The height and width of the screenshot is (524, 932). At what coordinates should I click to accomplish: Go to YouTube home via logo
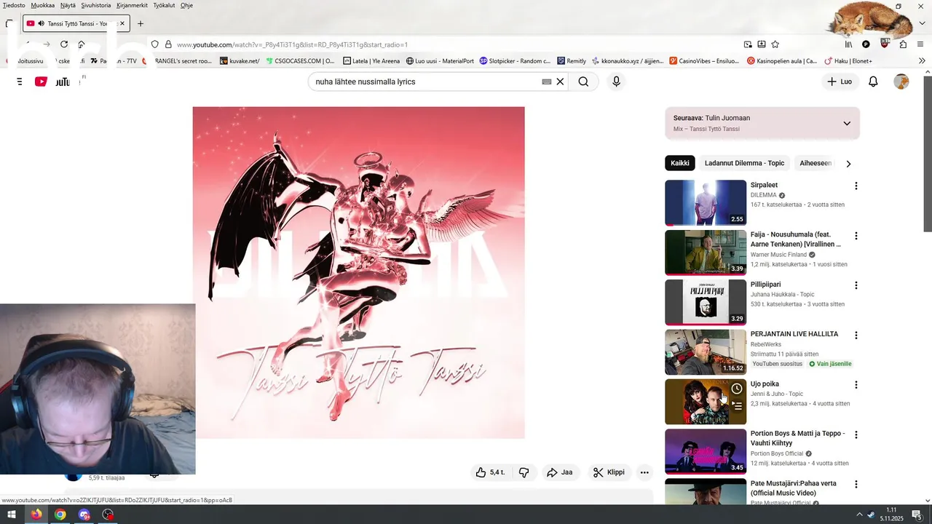click(x=52, y=82)
